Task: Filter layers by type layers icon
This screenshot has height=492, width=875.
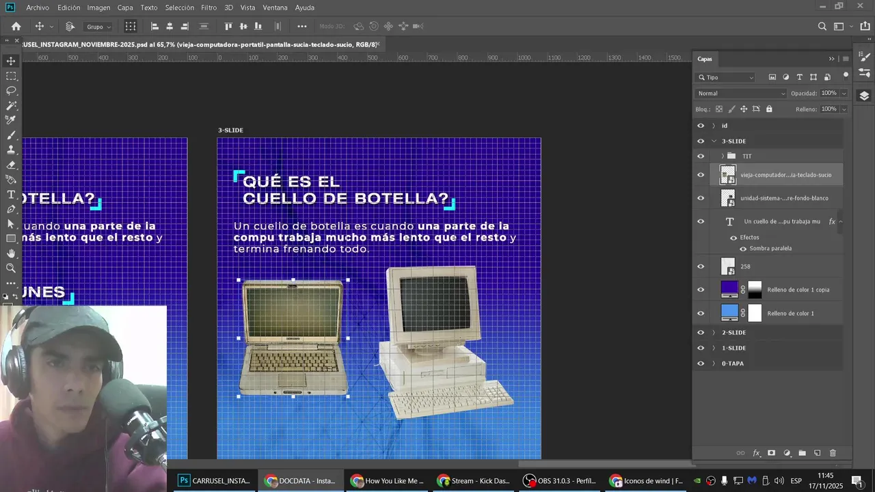Action: click(x=799, y=77)
